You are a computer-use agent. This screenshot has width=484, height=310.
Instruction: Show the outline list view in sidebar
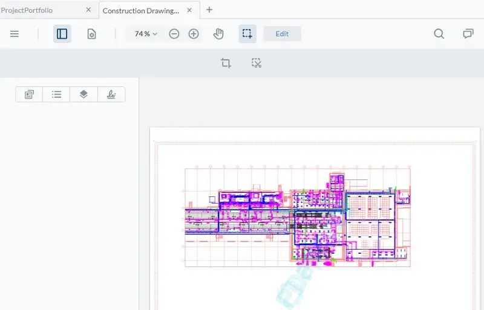pos(56,94)
